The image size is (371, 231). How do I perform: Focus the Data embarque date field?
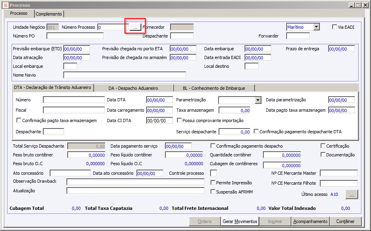(x=258, y=49)
